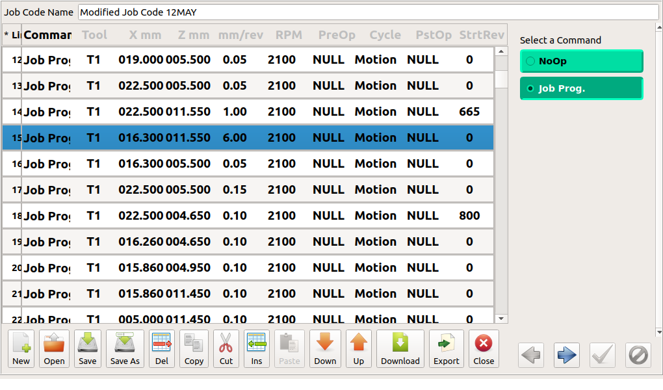The width and height of the screenshot is (663, 390).
Task: Click the Tool column header
Action: pyautogui.click(x=94, y=35)
